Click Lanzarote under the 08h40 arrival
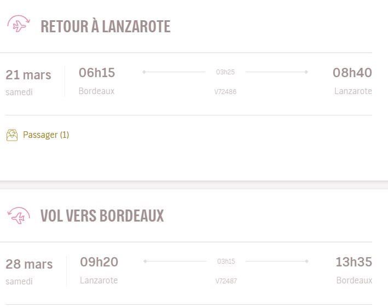The width and height of the screenshot is (388, 308). pyautogui.click(x=353, y=91)
